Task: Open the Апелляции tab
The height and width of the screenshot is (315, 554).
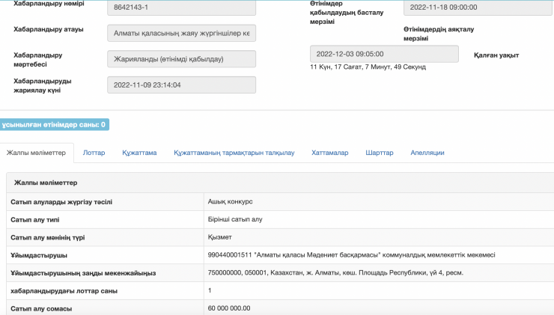Action: [x=427, y=153]
